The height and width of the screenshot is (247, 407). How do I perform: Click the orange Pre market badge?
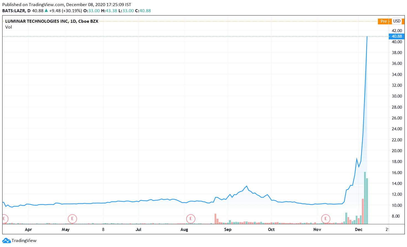coord(383,21)
